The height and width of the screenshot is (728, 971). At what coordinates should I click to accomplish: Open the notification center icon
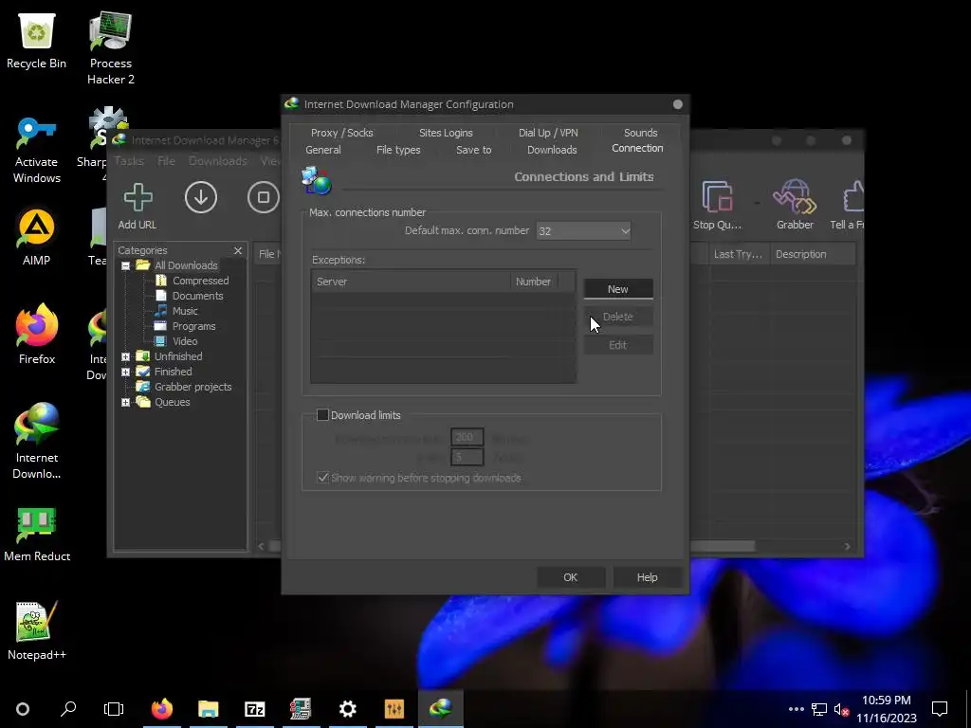click(940, 709)
